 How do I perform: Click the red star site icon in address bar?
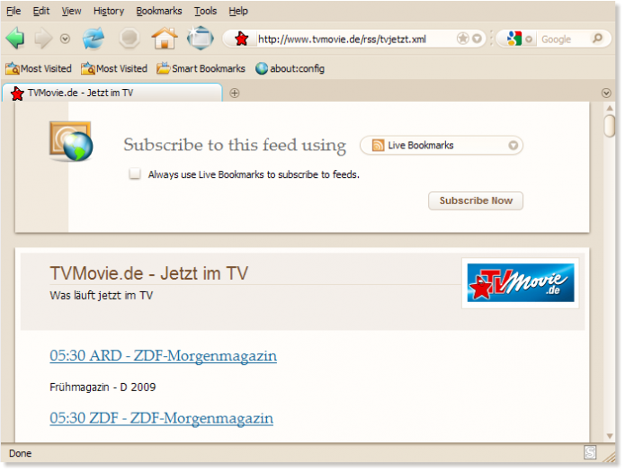pos(241,39)
